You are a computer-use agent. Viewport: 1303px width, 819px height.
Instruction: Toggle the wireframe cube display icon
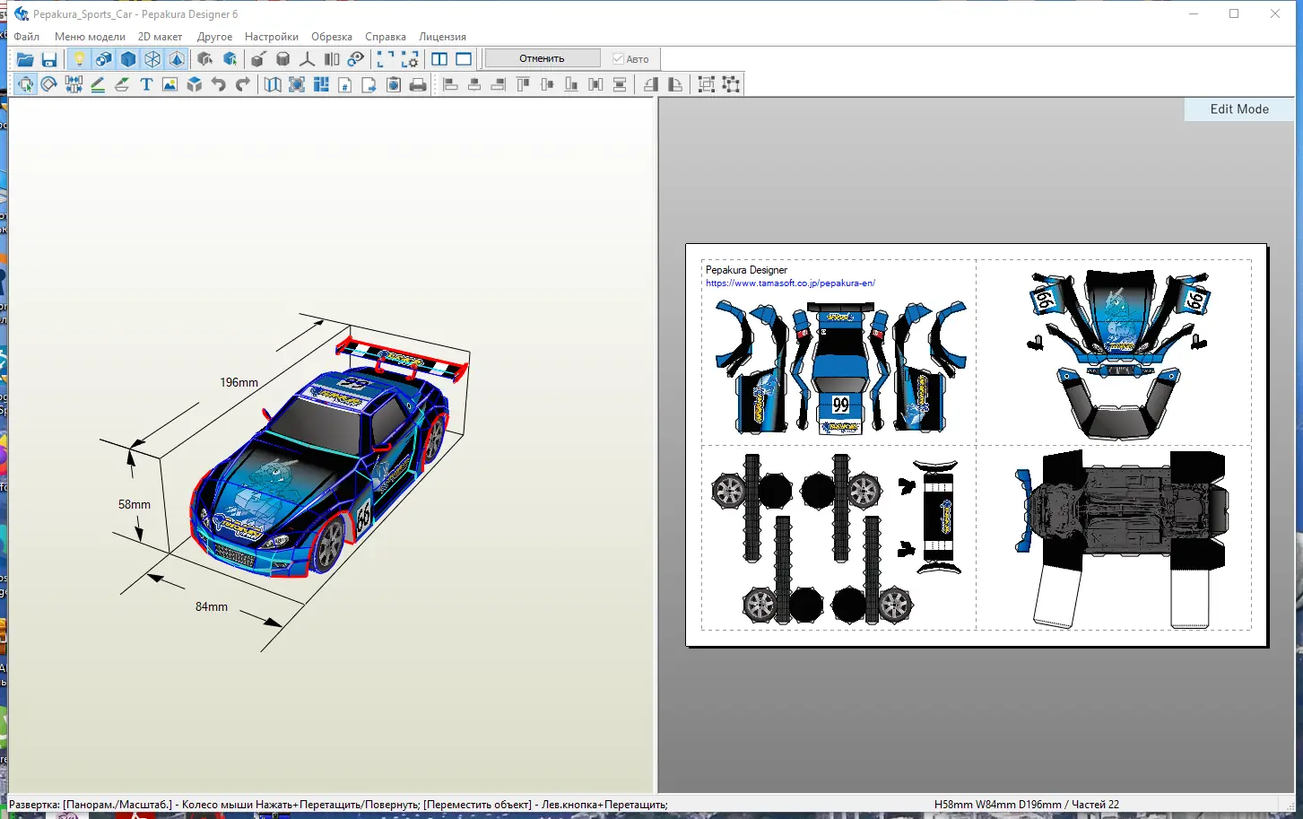[152, 59]
